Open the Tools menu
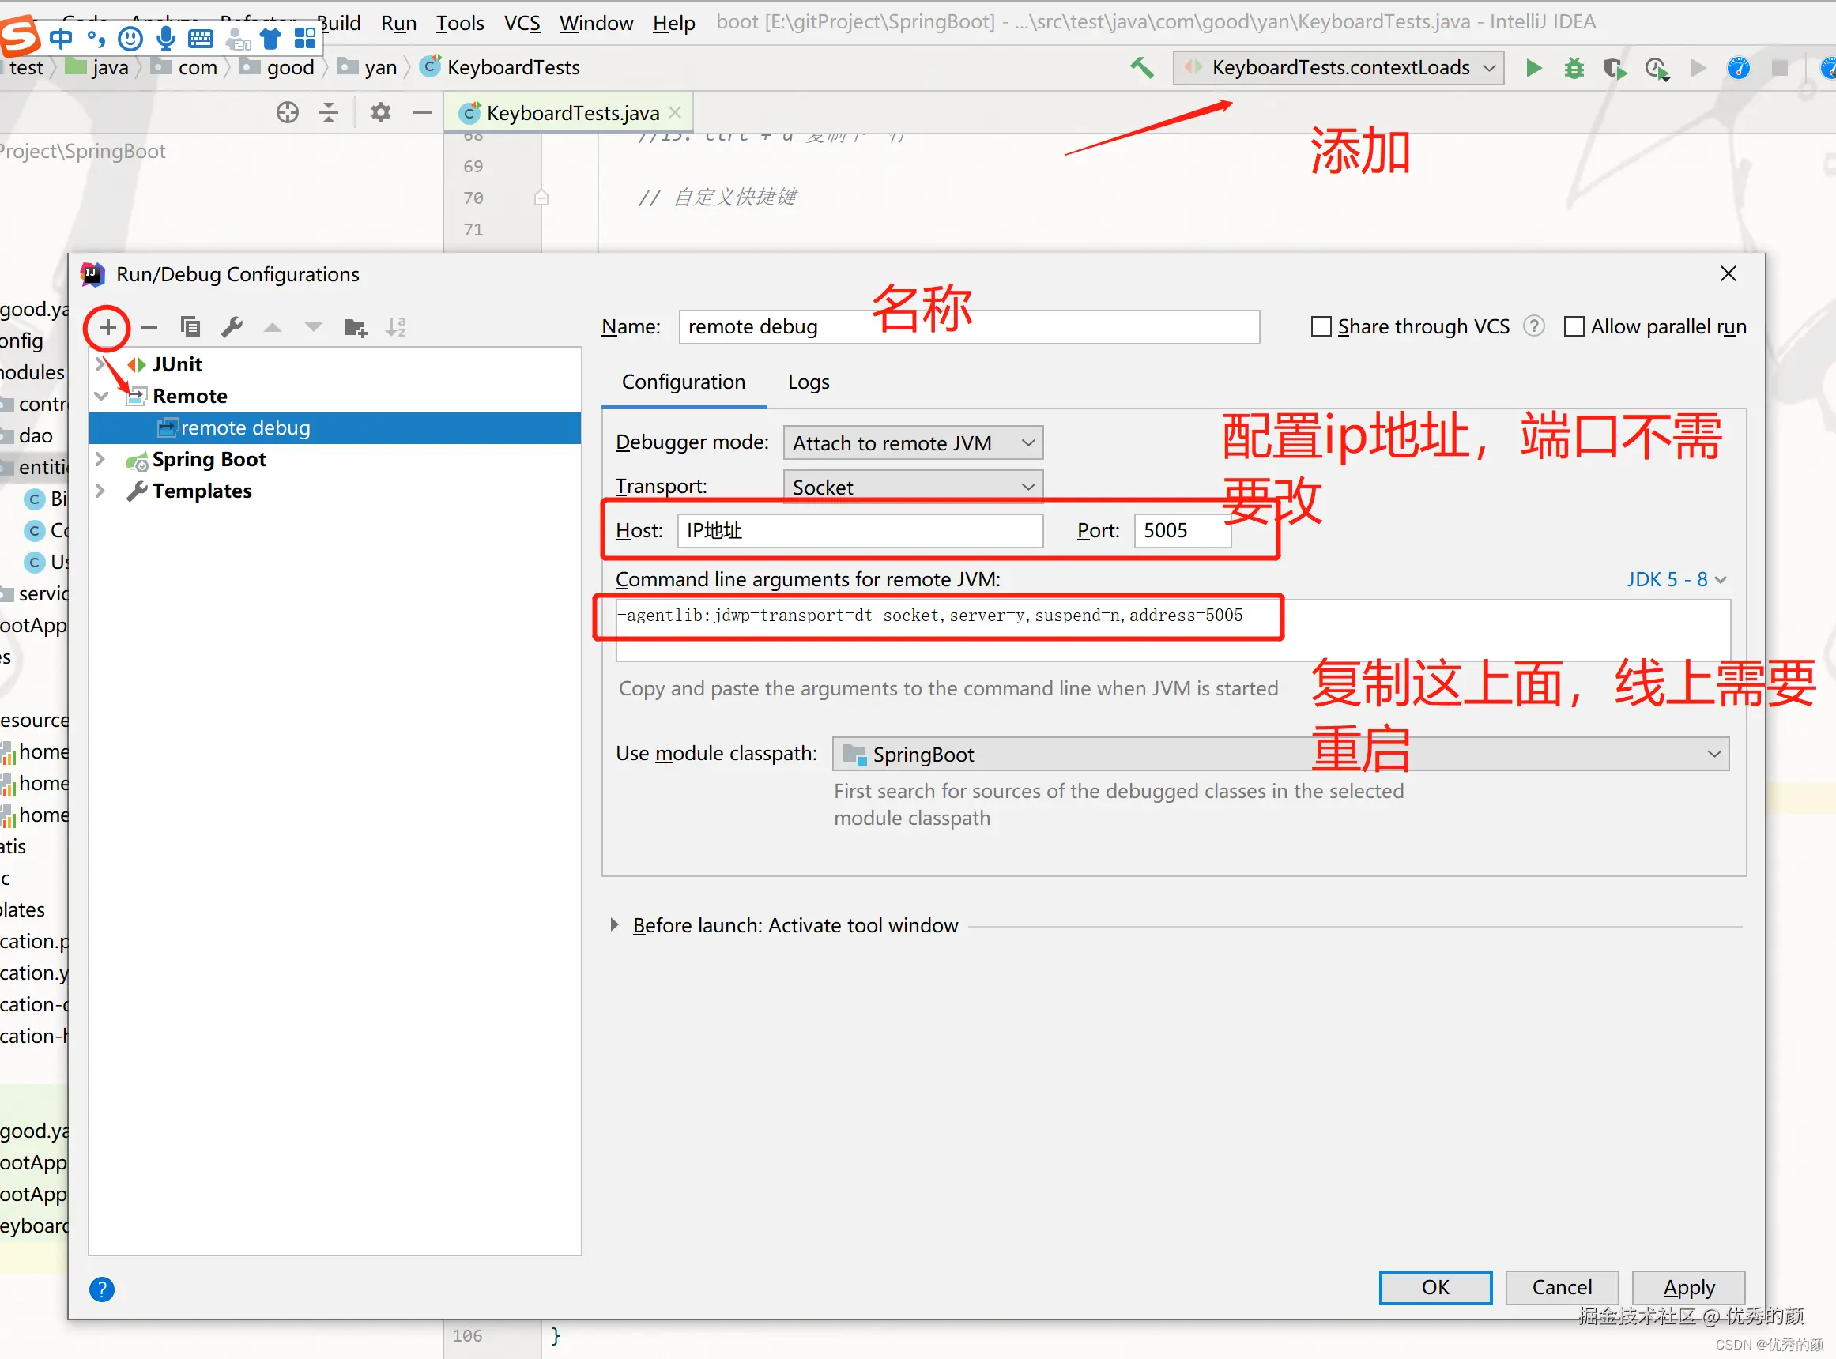The image size is (1836, 1359). [x=459, y=23]
